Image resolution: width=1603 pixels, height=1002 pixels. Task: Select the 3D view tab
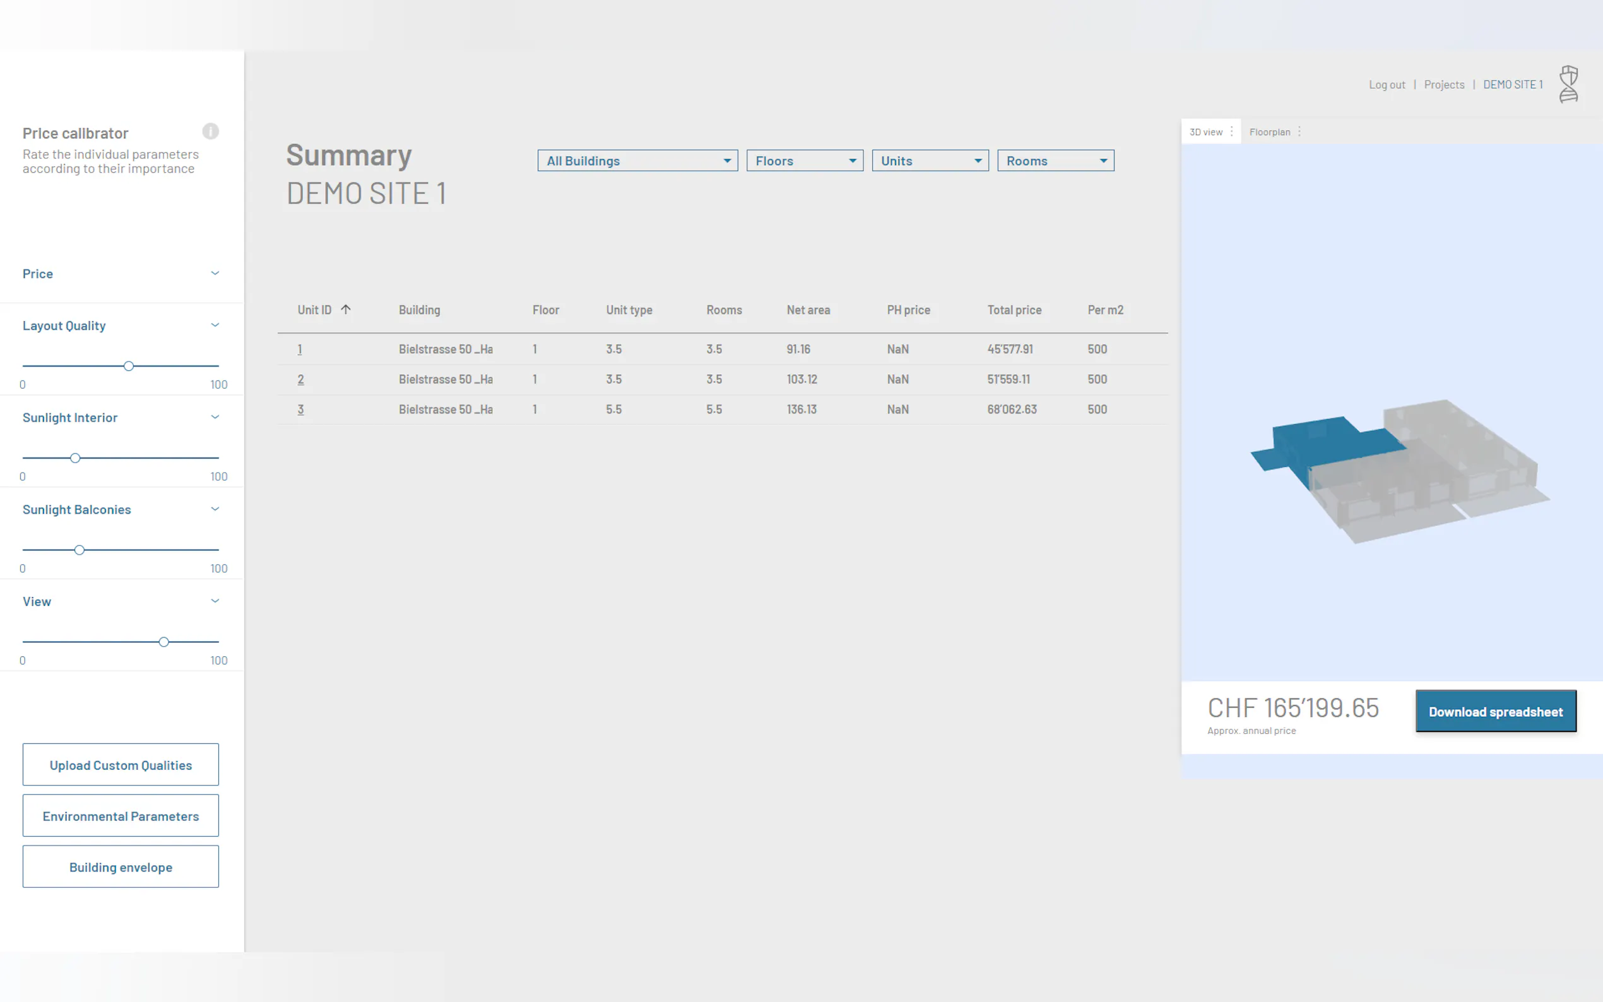[1205, 132]
